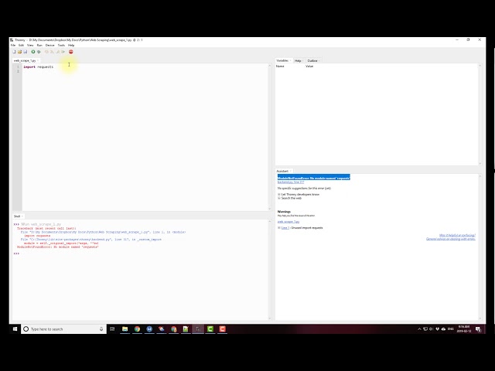Click the taskbar clock and date
Viewport: 495px width, 371px height.
(x=464, y=329)
